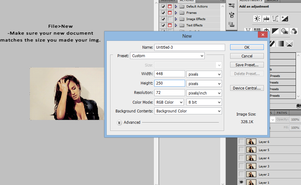Screen dimensions: 301x185
Task: Add a Photo Filter adjustment
Action: click(285, 31)
